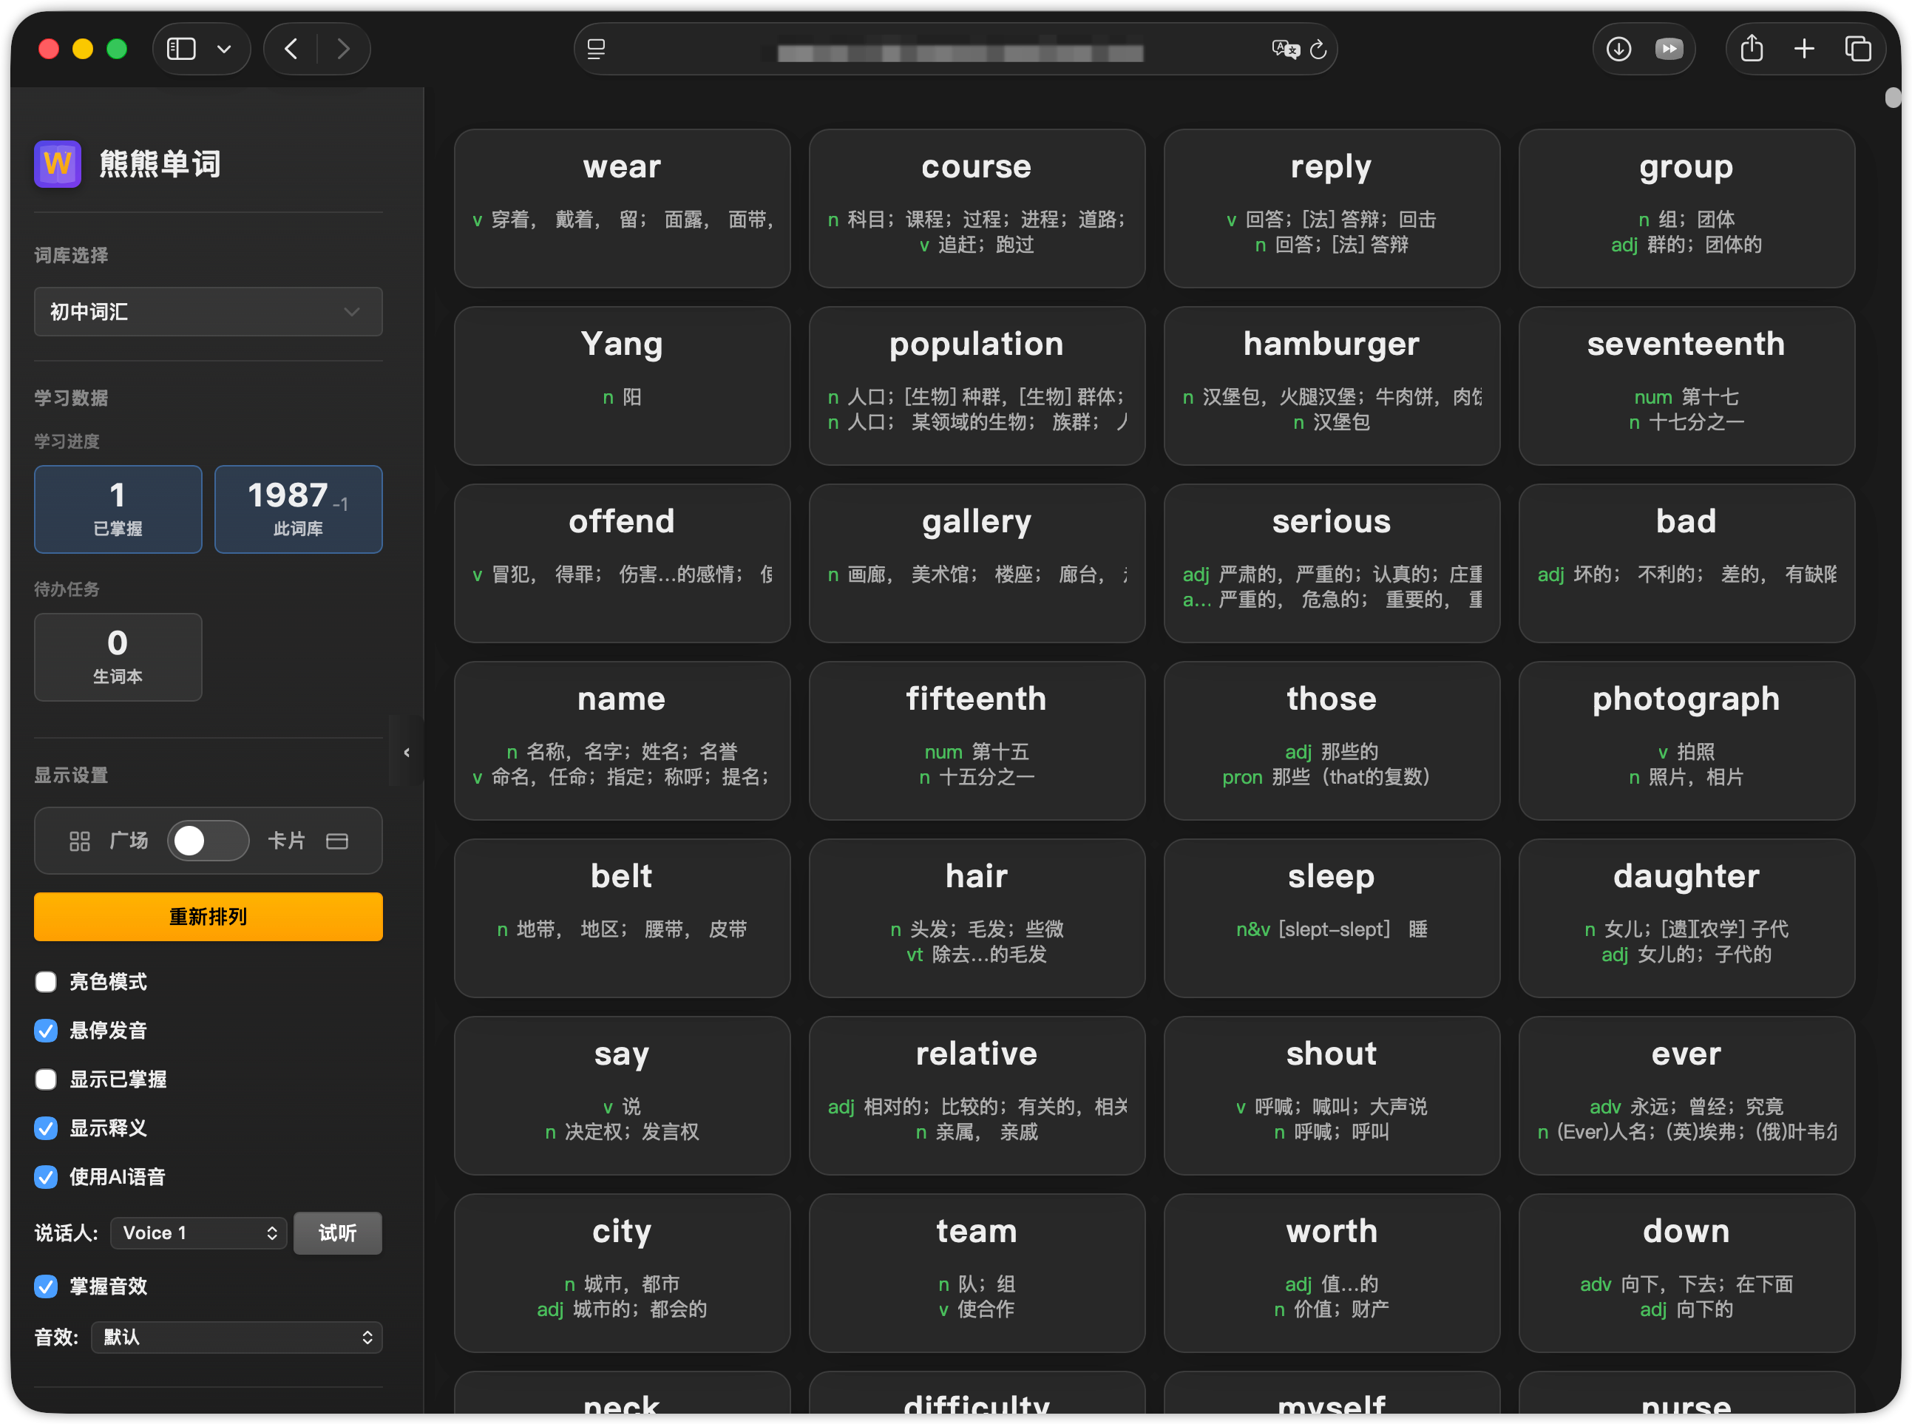Image resolution: width=1912 pixels, height=1424 pixels.
Task: Reload the current webpage
Action: point(1318,49)
